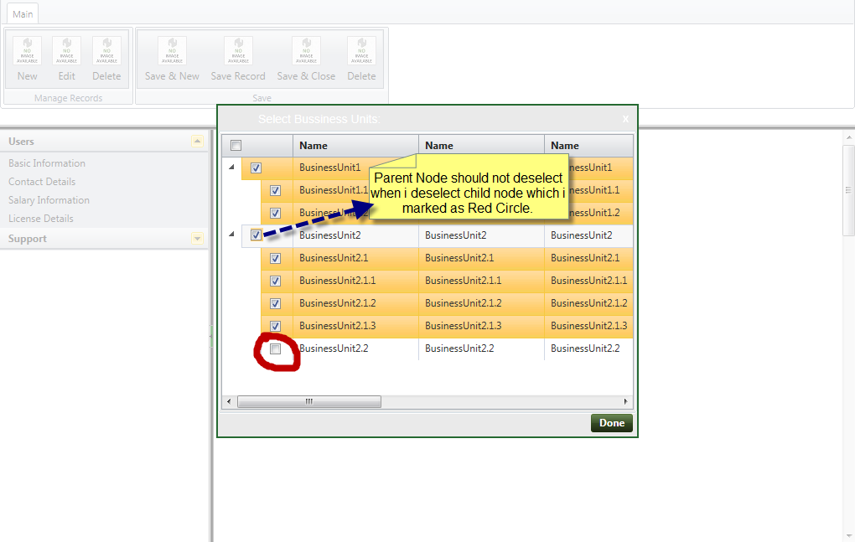Close the Select Bussiness Units dialog
Viewport: 855px width, 542px height.
pos(625,119)
